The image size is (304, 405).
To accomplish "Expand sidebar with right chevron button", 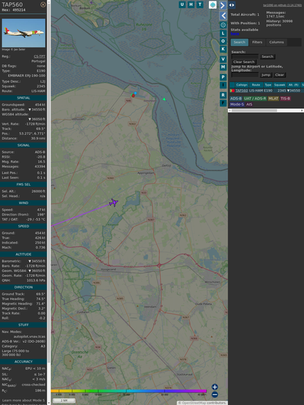I will click(x=223, y=5).
